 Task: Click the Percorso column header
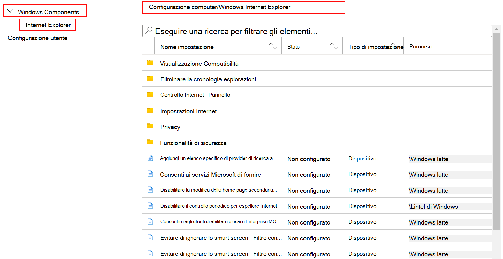pyautogui.click(x=421, y=46)
